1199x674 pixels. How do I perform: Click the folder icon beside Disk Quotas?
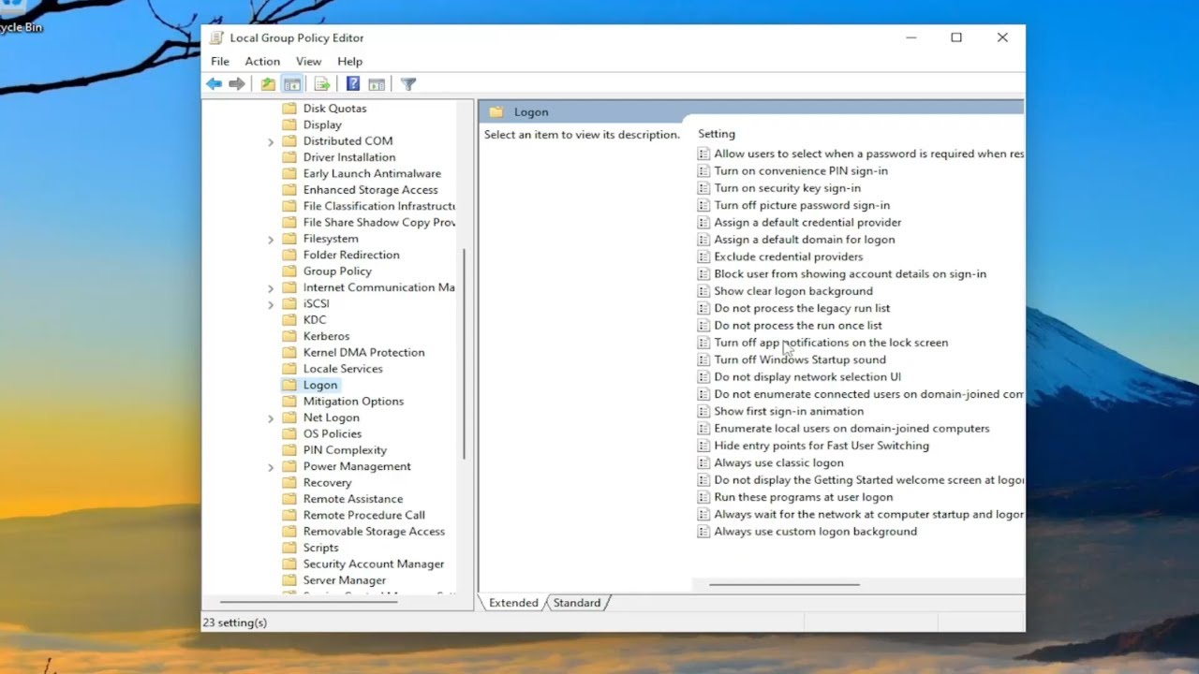click(x=289, y=109)
